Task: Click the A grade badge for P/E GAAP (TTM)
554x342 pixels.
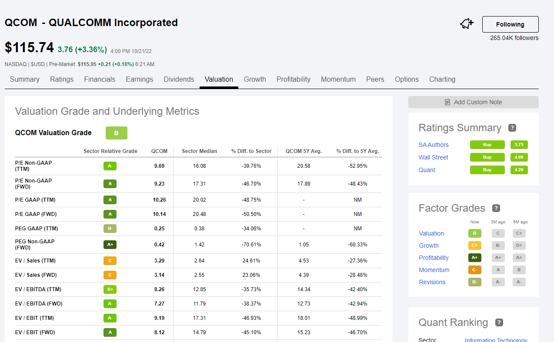Action: click(x=110, y=200)
